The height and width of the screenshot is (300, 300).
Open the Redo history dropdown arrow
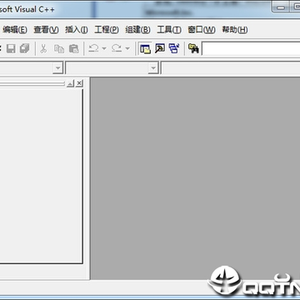coord(127,48)
